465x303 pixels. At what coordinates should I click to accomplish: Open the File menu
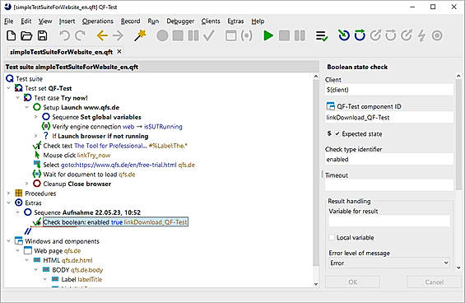(x=9, y=21)
